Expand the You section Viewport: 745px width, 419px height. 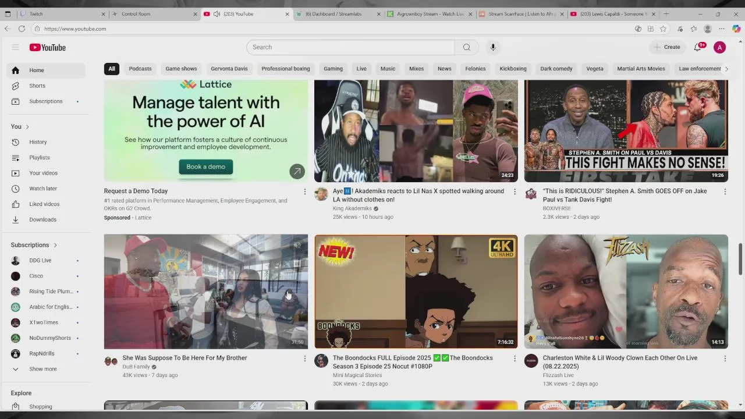click(x=20, y=126)
